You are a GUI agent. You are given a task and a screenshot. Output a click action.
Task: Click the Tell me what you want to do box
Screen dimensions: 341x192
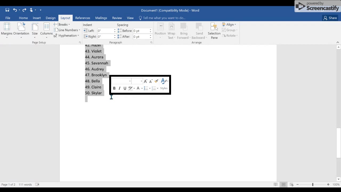tap(162, 18)
